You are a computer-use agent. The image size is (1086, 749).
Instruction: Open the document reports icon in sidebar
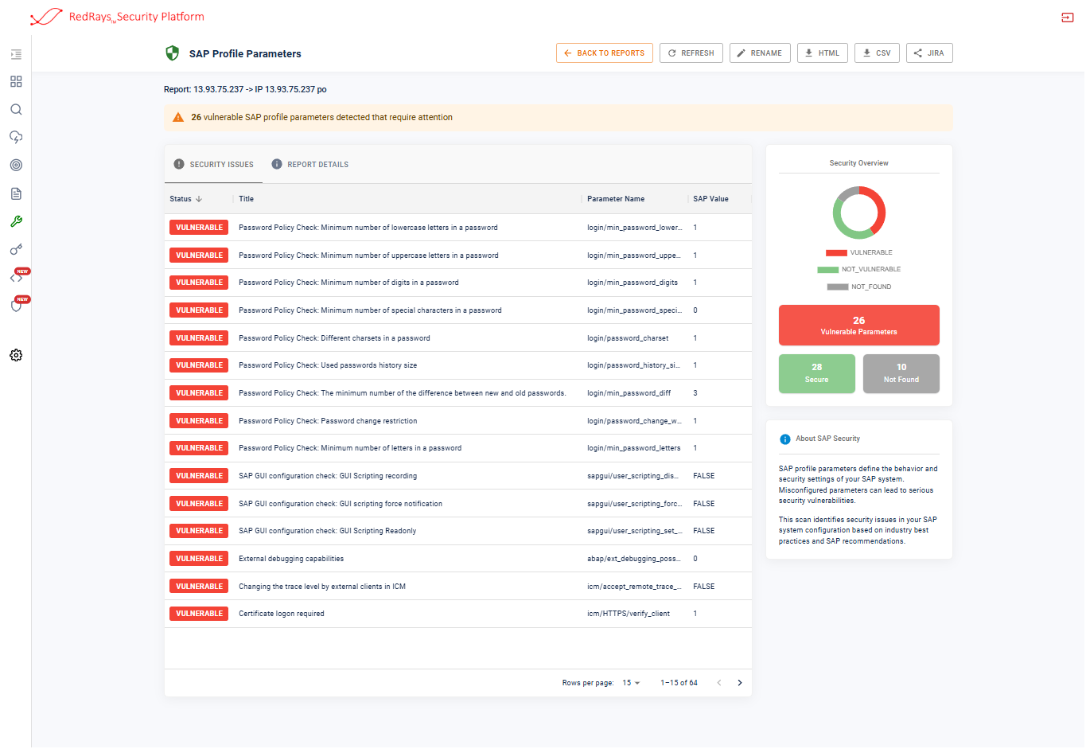click(16, 193)
